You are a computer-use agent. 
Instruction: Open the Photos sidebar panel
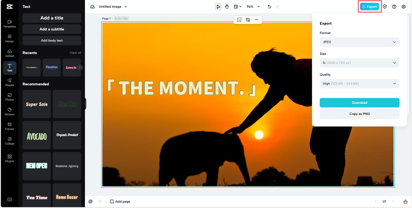tap(10, 97)
